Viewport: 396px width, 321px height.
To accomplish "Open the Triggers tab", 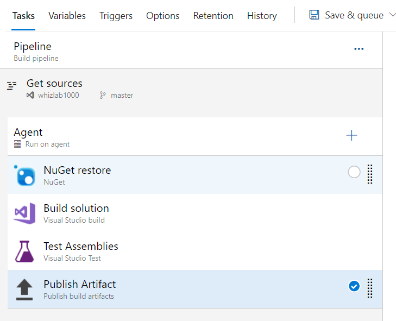I will [x=116, y=16].
